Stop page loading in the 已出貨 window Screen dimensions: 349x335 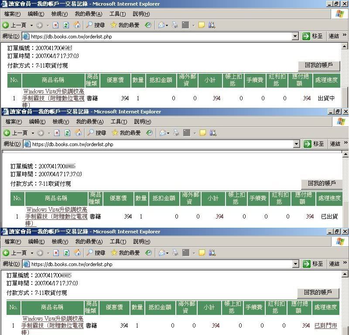[57, 133]
